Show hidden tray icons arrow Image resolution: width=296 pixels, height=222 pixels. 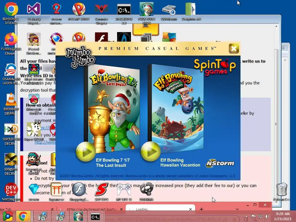coord(246,217)
